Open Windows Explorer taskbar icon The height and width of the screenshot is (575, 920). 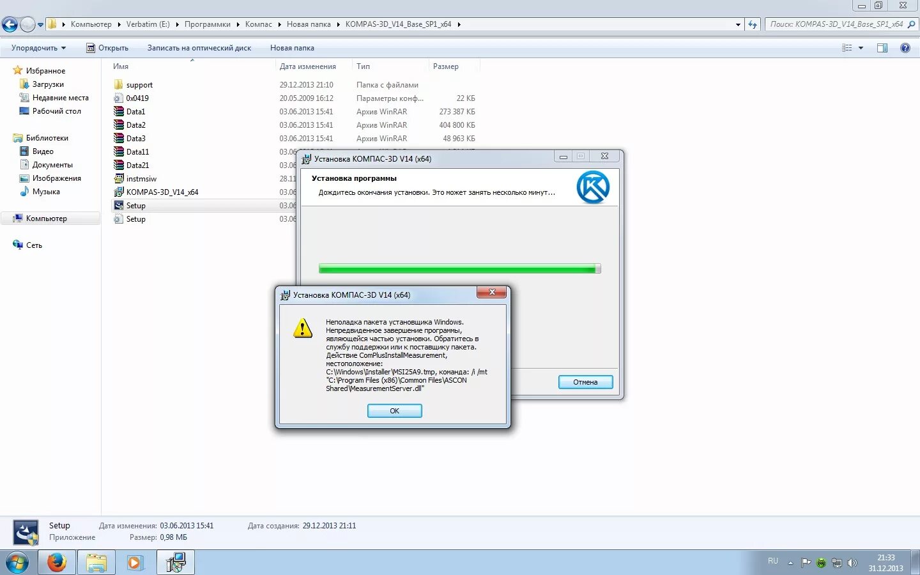pyautogui.click(x=96, y=563)
